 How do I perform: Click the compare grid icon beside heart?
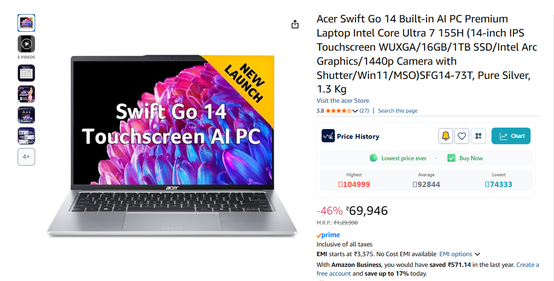point(478,136)
